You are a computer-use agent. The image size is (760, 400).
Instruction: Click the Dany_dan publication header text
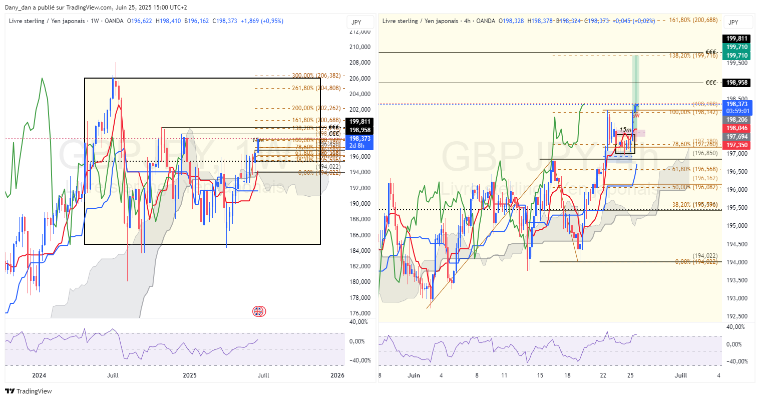[x=96, y=8]
